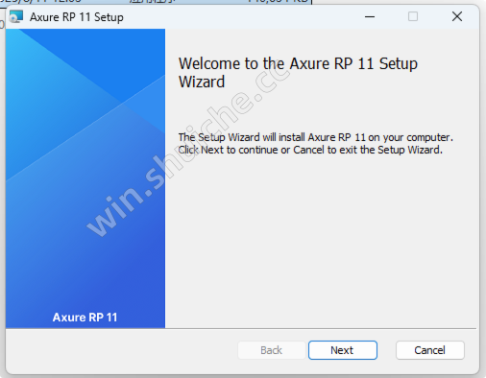
Task: Click the installer disc icon in title bar
Action: pyautogui.click(x=16, y=16)
